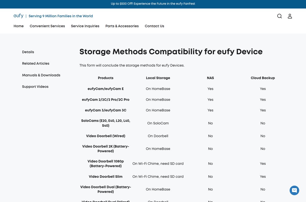306x202 pixels.
Task: Open the search magnifier icon
Action: pos(279,16)
